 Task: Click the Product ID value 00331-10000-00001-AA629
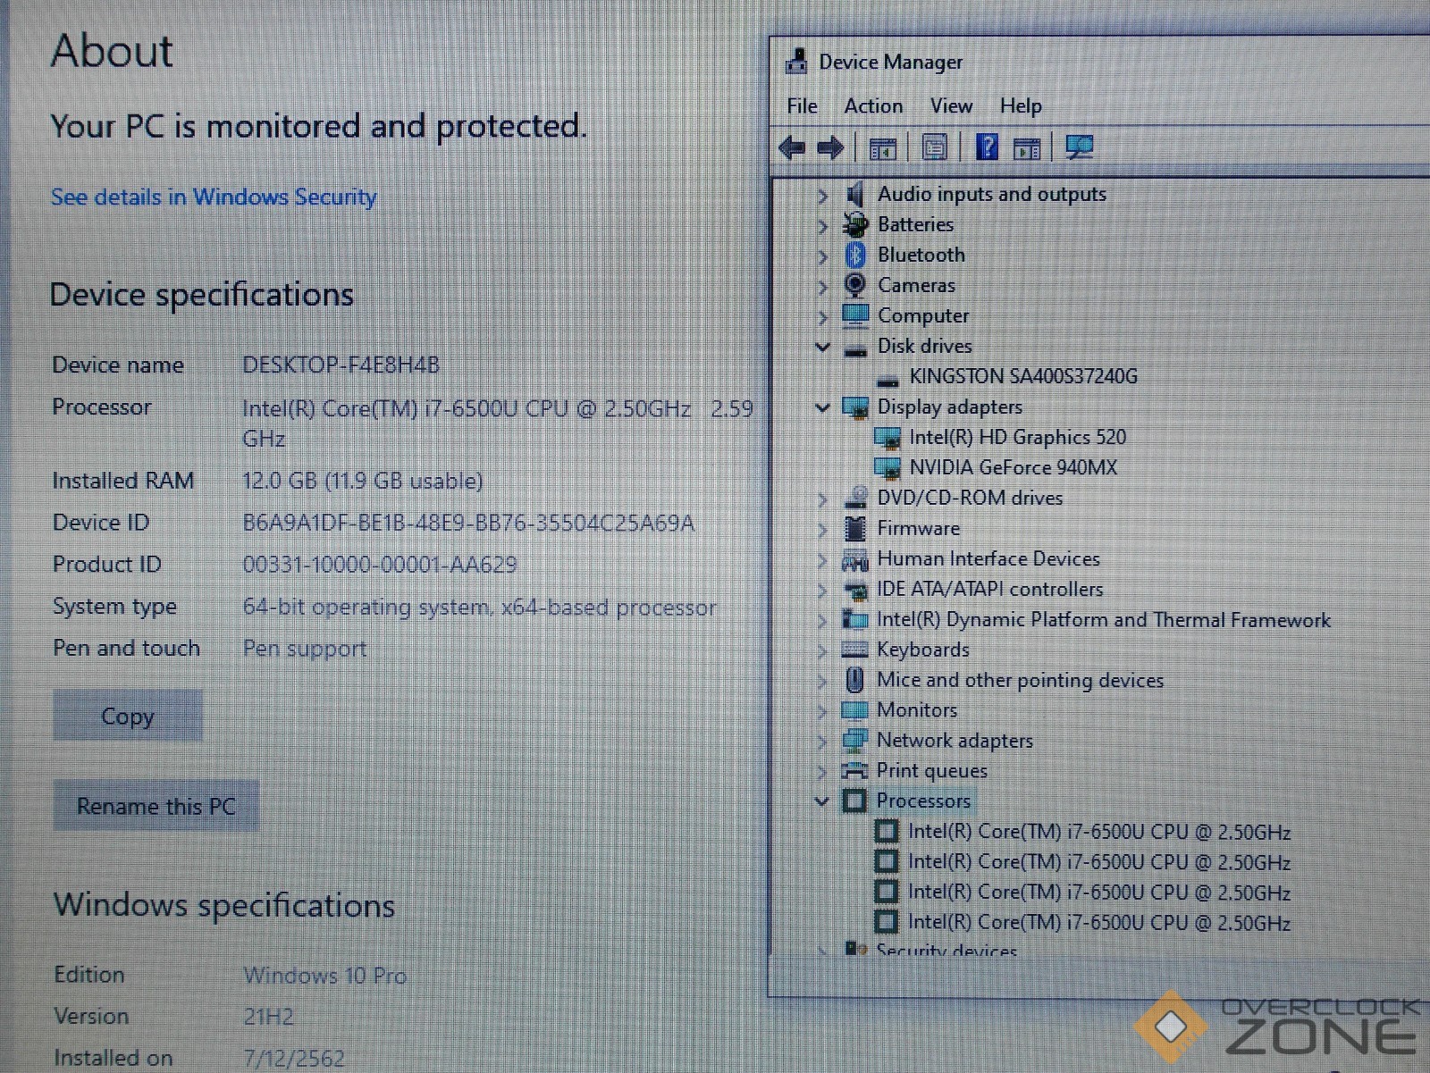[380, 565]
